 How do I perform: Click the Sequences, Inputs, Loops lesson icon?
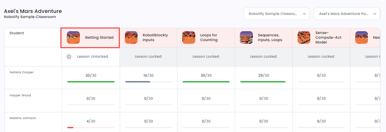(x=246, y=37)
